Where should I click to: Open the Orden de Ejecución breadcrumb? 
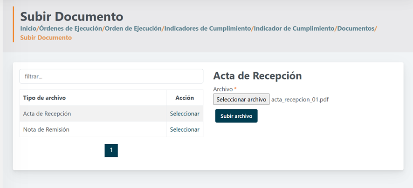[x=133, y=28]
